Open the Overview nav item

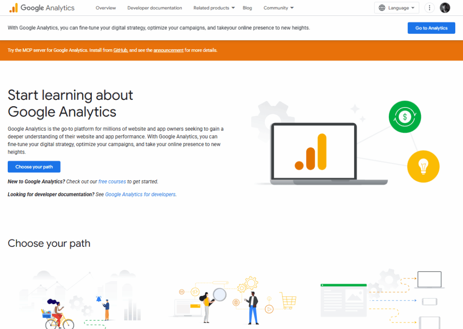coord(106,8)
